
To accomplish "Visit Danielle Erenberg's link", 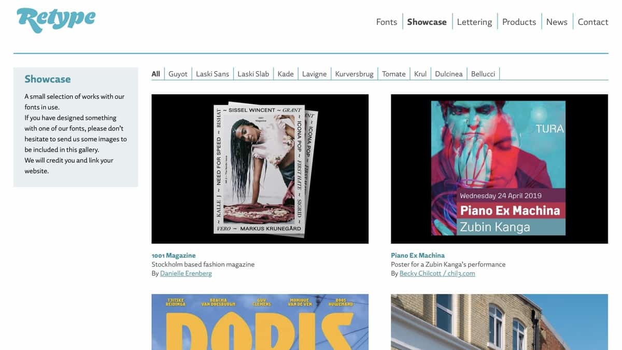I will tap(186, 273).
